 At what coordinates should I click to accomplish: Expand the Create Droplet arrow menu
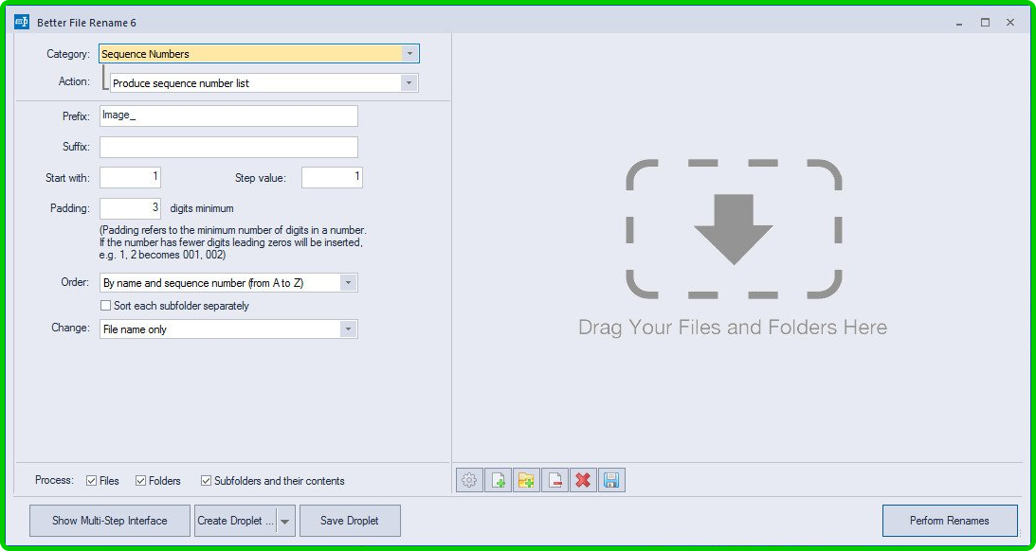(284, 522)
